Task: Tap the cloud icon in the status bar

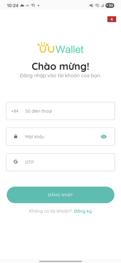Action: [x=22, y=6]
